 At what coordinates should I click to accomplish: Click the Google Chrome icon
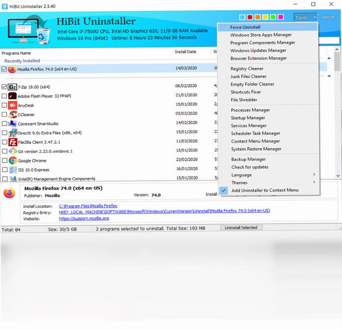(13, 160)
